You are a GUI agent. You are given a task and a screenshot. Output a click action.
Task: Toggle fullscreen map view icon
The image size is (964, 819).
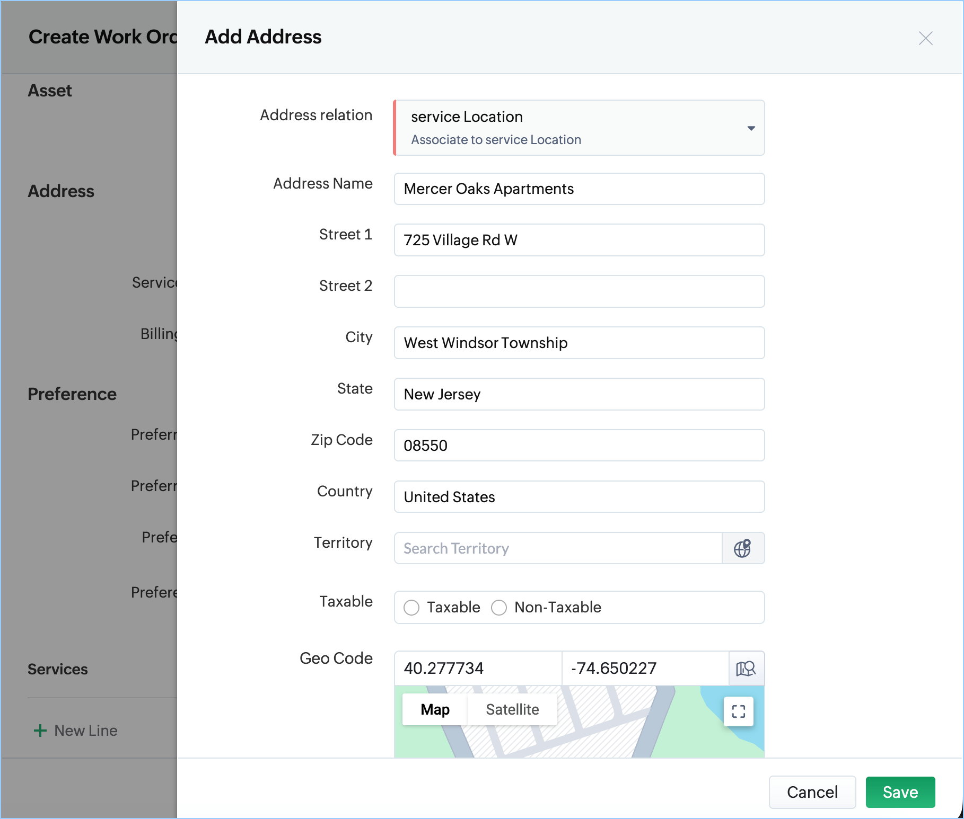739,711
